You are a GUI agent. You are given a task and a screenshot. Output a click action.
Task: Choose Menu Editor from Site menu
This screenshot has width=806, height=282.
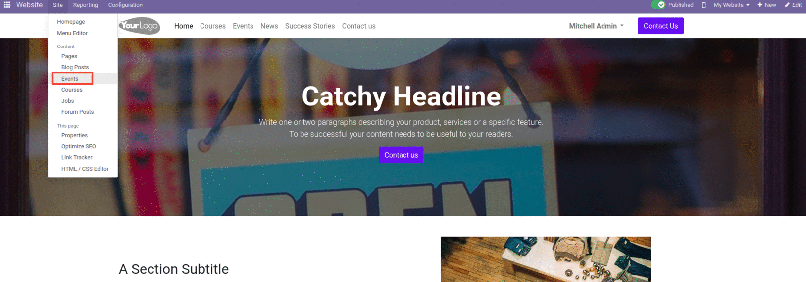(x=72, y=33)
